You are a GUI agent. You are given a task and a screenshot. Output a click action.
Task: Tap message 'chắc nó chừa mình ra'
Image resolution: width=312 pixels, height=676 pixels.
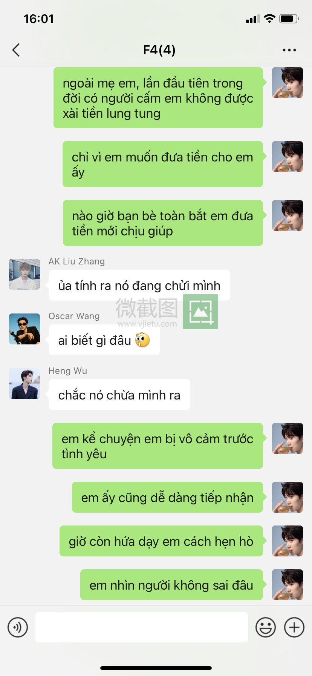119,395
